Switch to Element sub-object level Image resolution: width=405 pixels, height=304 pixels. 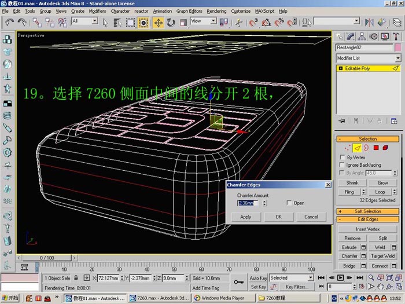tap(385, 148)
